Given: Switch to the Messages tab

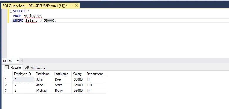Looking at the screenshot, I should point(35,68).
